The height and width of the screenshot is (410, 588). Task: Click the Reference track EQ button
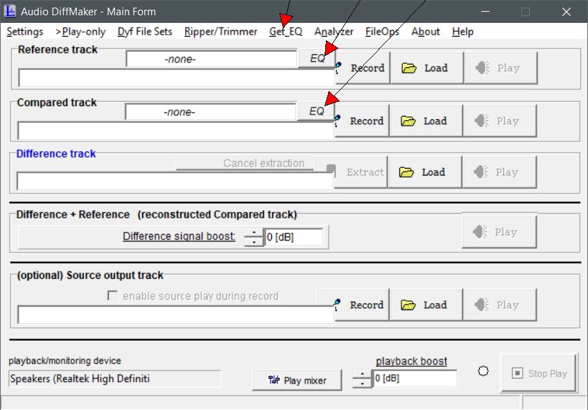tap(317, 58)
